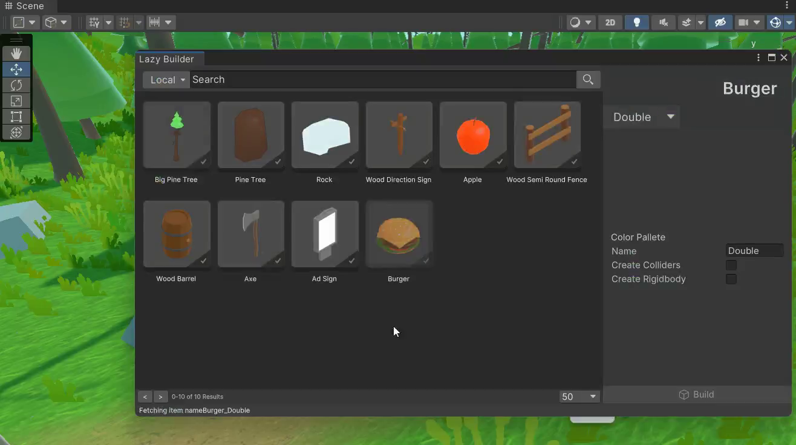Click the Fetching item status message

[194, 410]
